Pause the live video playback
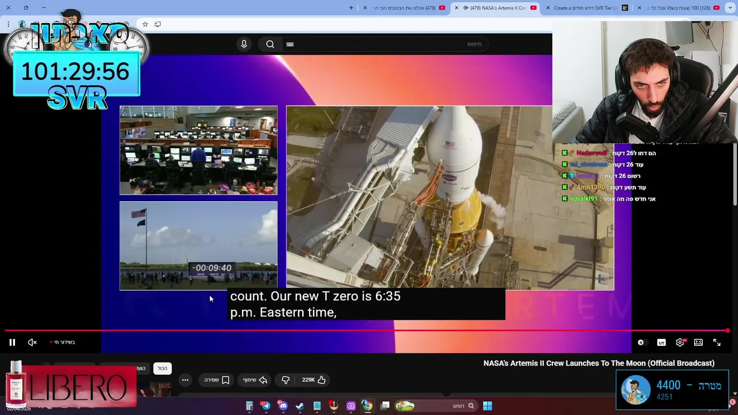Screen dimensions: 738x415 (12, 342)
